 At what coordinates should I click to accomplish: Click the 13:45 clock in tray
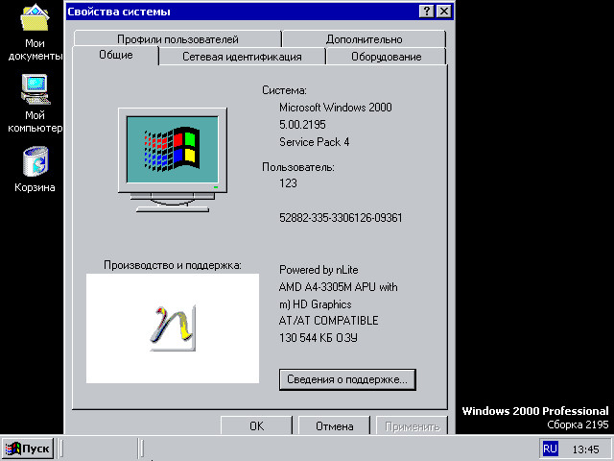coord(585,449)
